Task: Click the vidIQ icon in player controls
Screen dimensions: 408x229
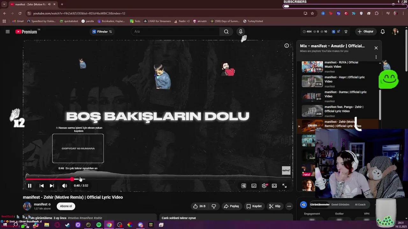Action: coord(244,186)
